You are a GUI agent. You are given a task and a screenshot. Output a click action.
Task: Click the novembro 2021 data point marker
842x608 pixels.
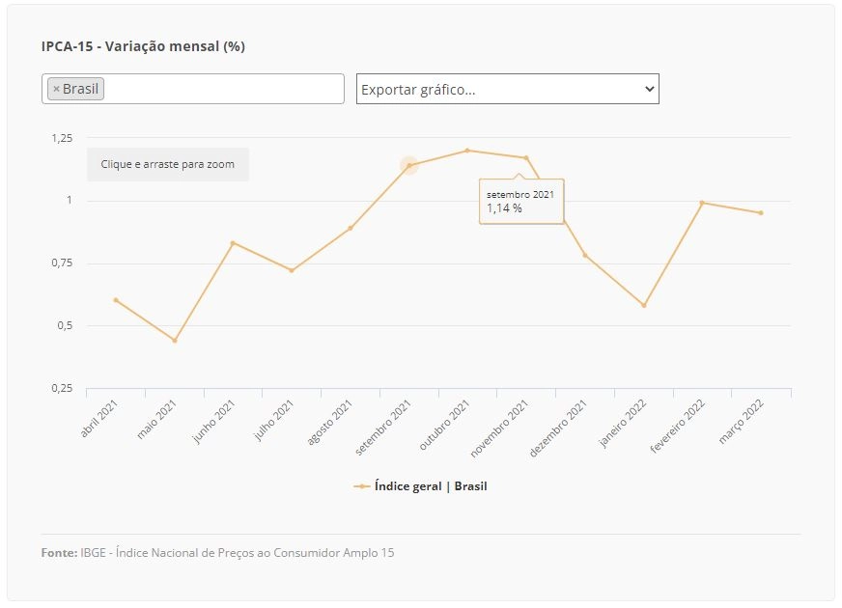(526, 157)
